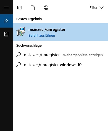108x131 pixels.
Task: Click search icon beside 'windows 10' suggestion
Action: 19,65
